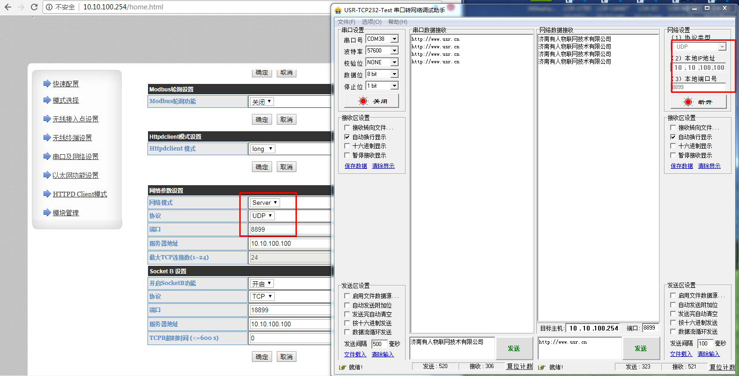The width and height of the screenshot is (739, 376).
Task: Uncheck 自动换行显示 in network receive settings
Action: [673, 137]
